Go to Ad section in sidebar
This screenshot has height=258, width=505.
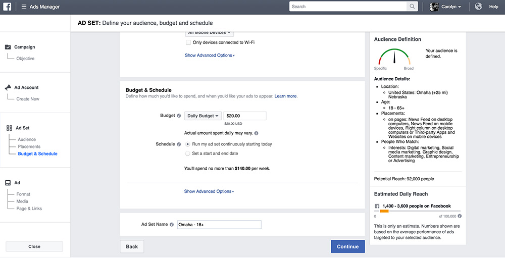tap(17, 183)
